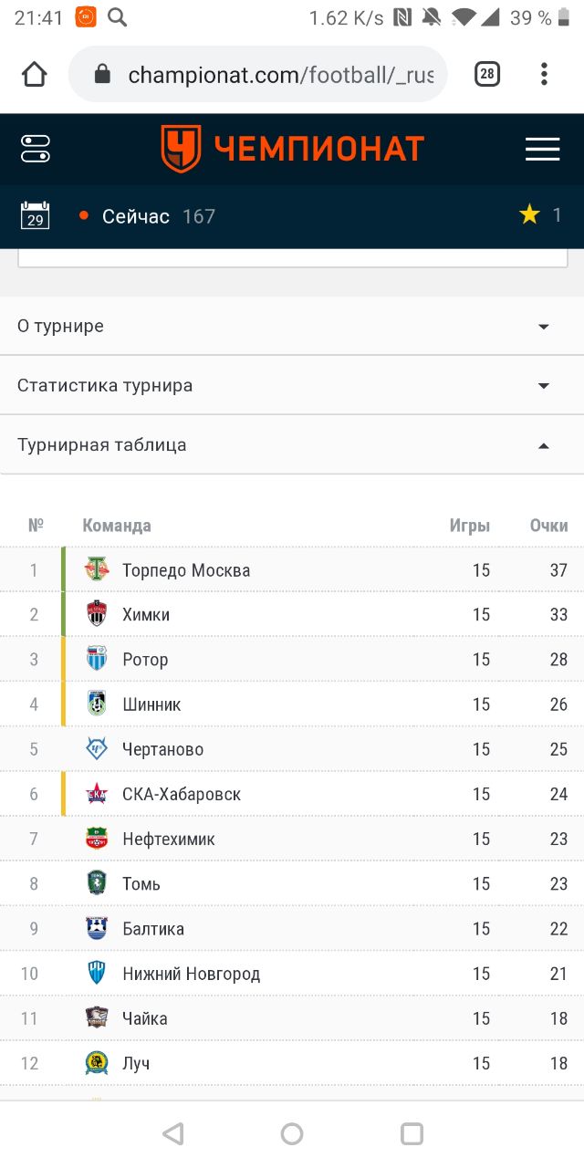Tap the Android back navigation button

[x=172, y=1133]
